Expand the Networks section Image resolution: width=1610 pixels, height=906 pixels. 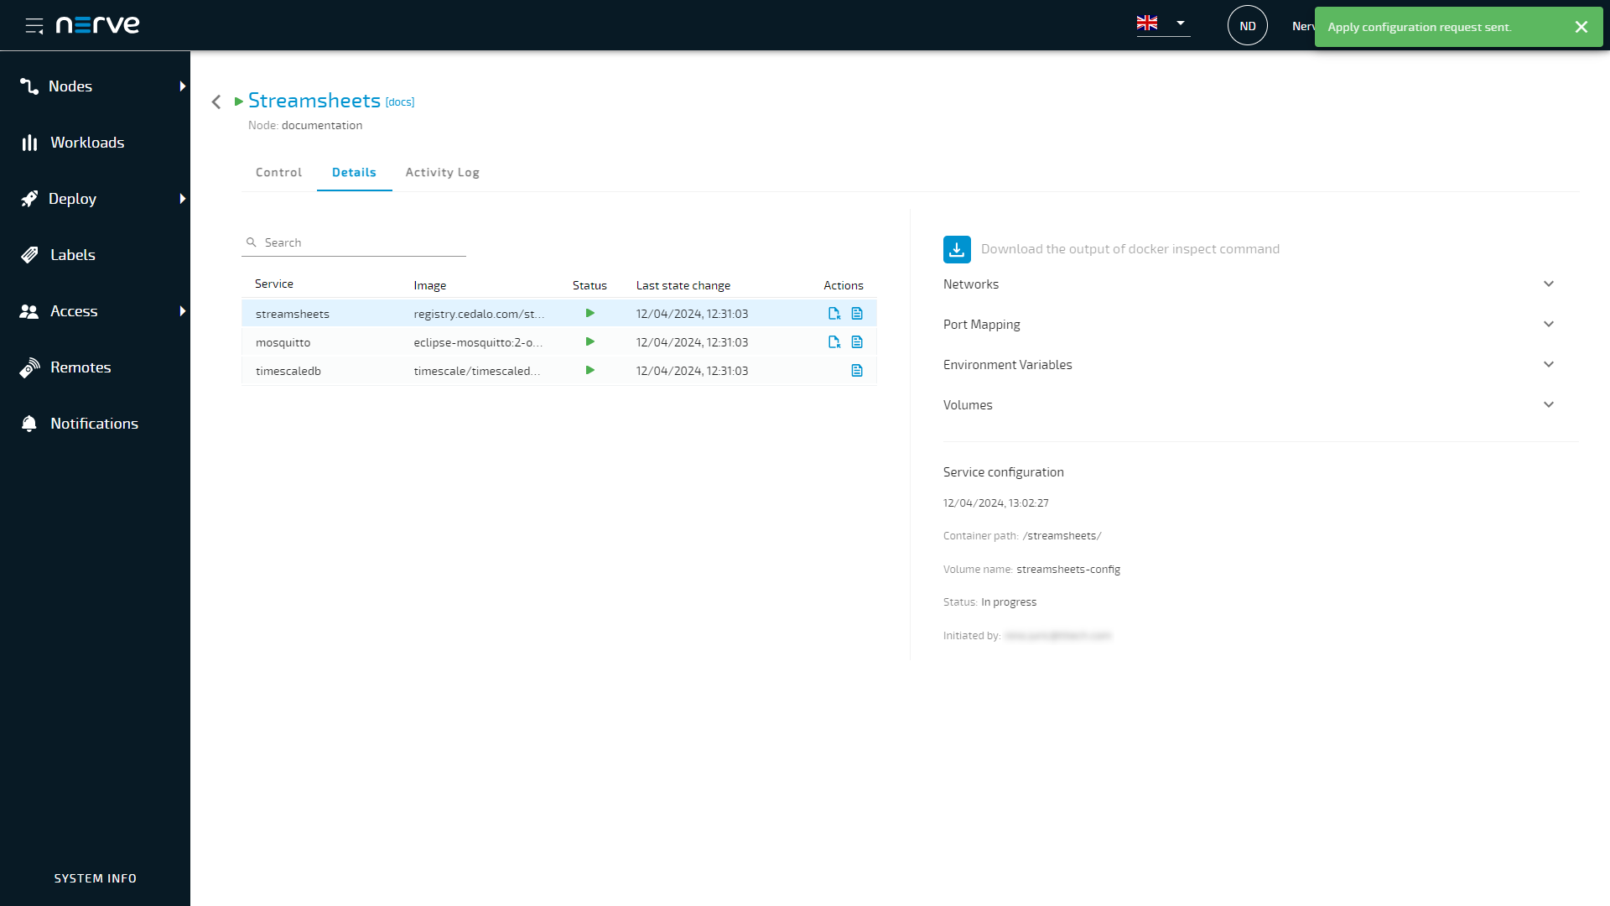[1548, 284]
